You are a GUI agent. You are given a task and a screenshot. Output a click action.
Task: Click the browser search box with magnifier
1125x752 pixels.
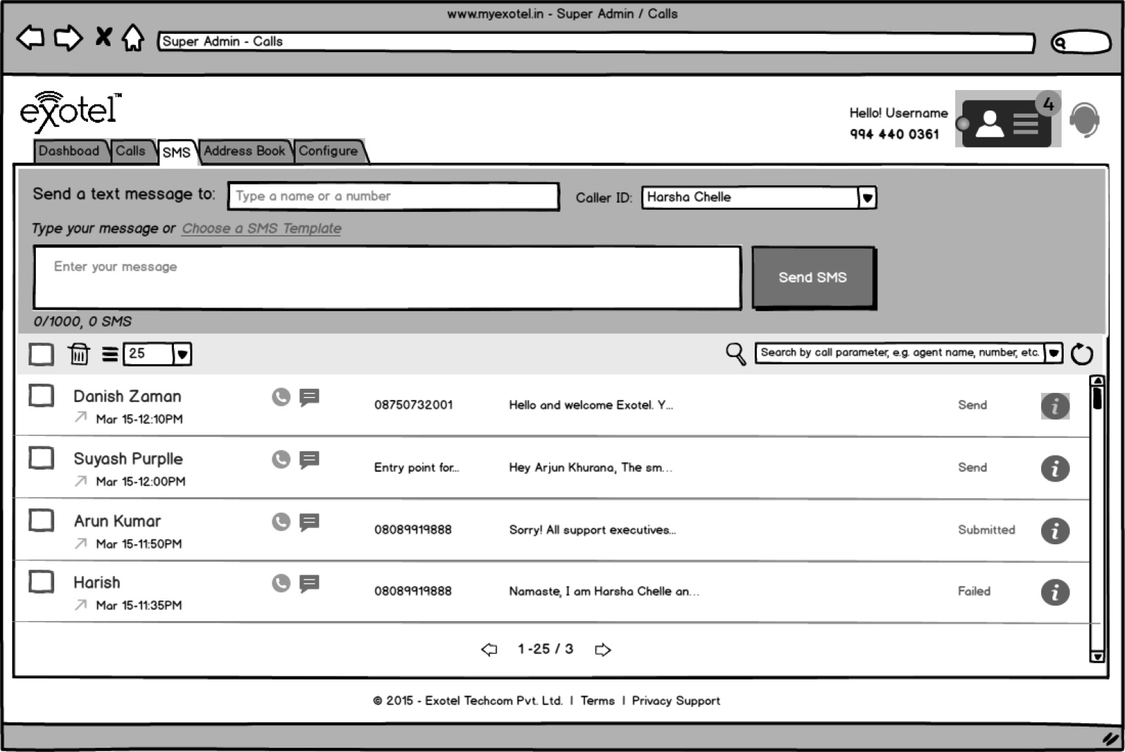pyautogui.click(x=1081, y=42)
